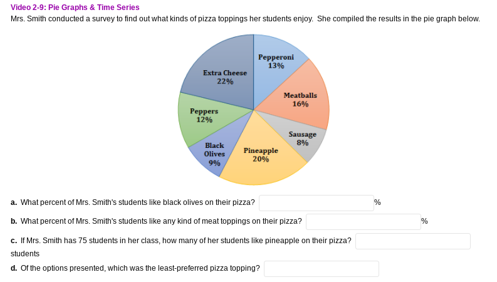Click the percent sign after question b
The image size is (497, 282).
(x=424, y=221)
